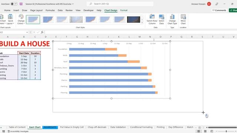This screenshot has height=133, width=237.
Task: Open the Draw ribbon tab
Action: [25, 10]
